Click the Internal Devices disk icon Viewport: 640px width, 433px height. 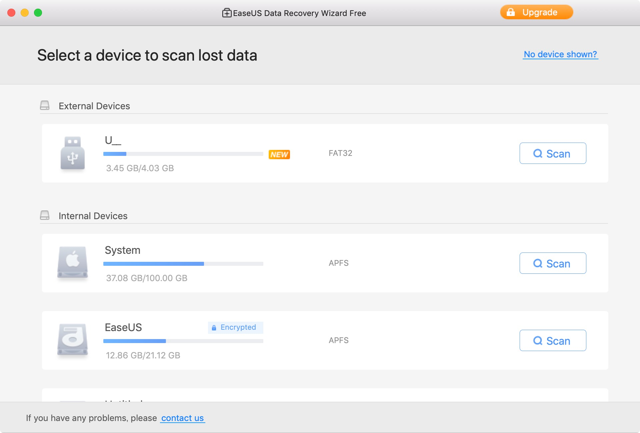click(45, 215)
